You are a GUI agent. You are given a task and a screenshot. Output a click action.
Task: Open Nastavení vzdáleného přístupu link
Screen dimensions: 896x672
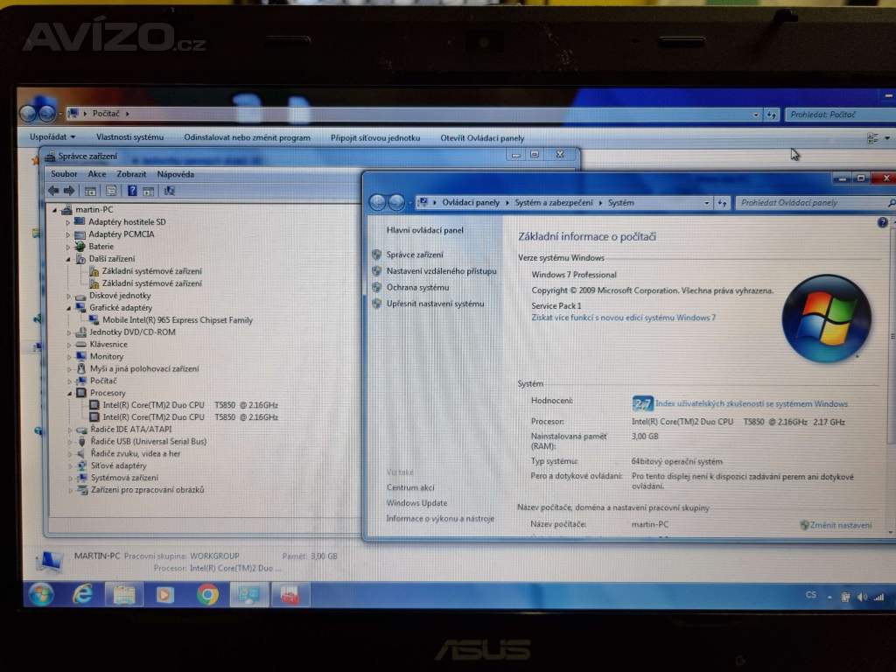pos(441,271)
